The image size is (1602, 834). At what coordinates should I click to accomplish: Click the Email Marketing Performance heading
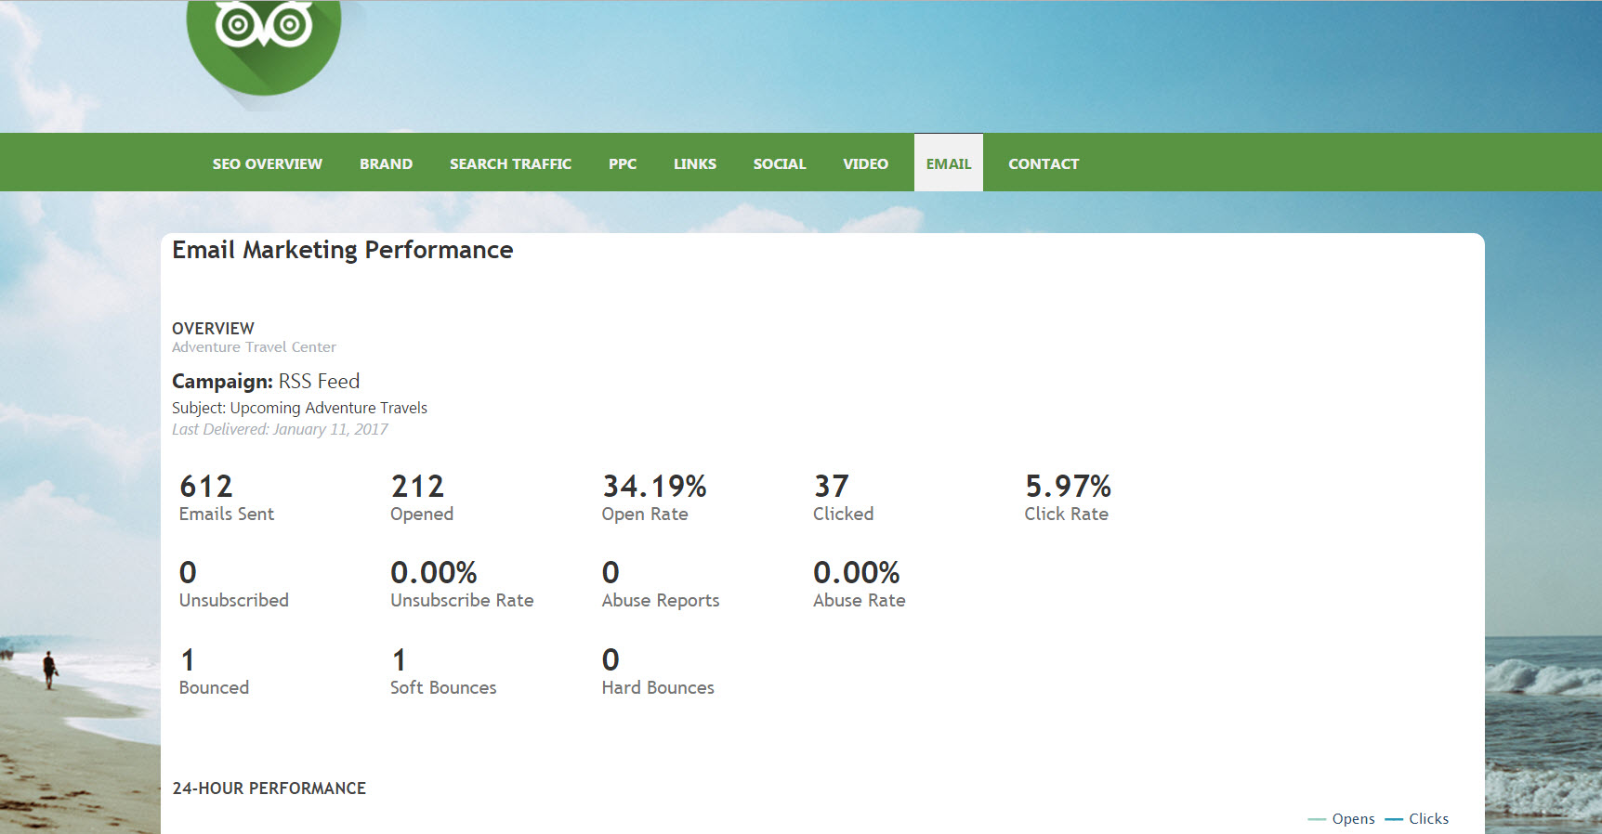342,250
